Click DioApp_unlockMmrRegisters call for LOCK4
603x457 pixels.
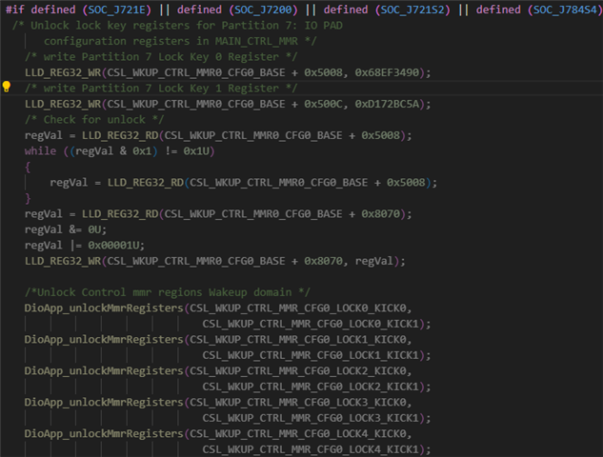104,434
